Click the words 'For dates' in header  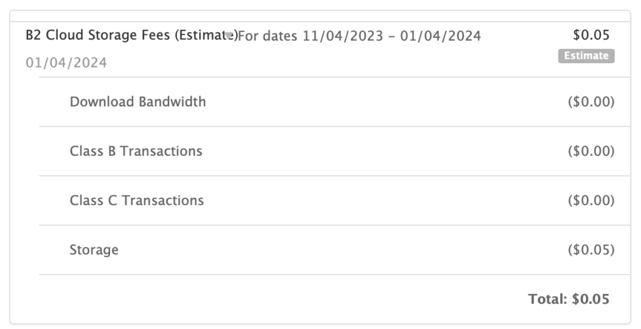(268, 36)
